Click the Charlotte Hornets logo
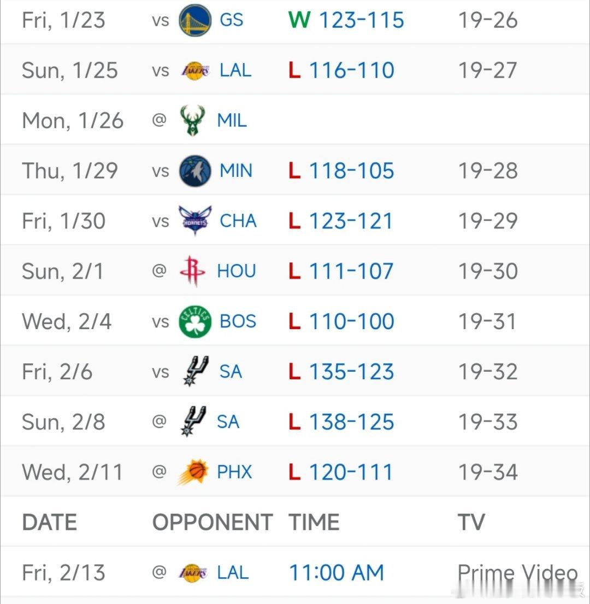This screenshot has height=604, width=590. pos(195,221)
